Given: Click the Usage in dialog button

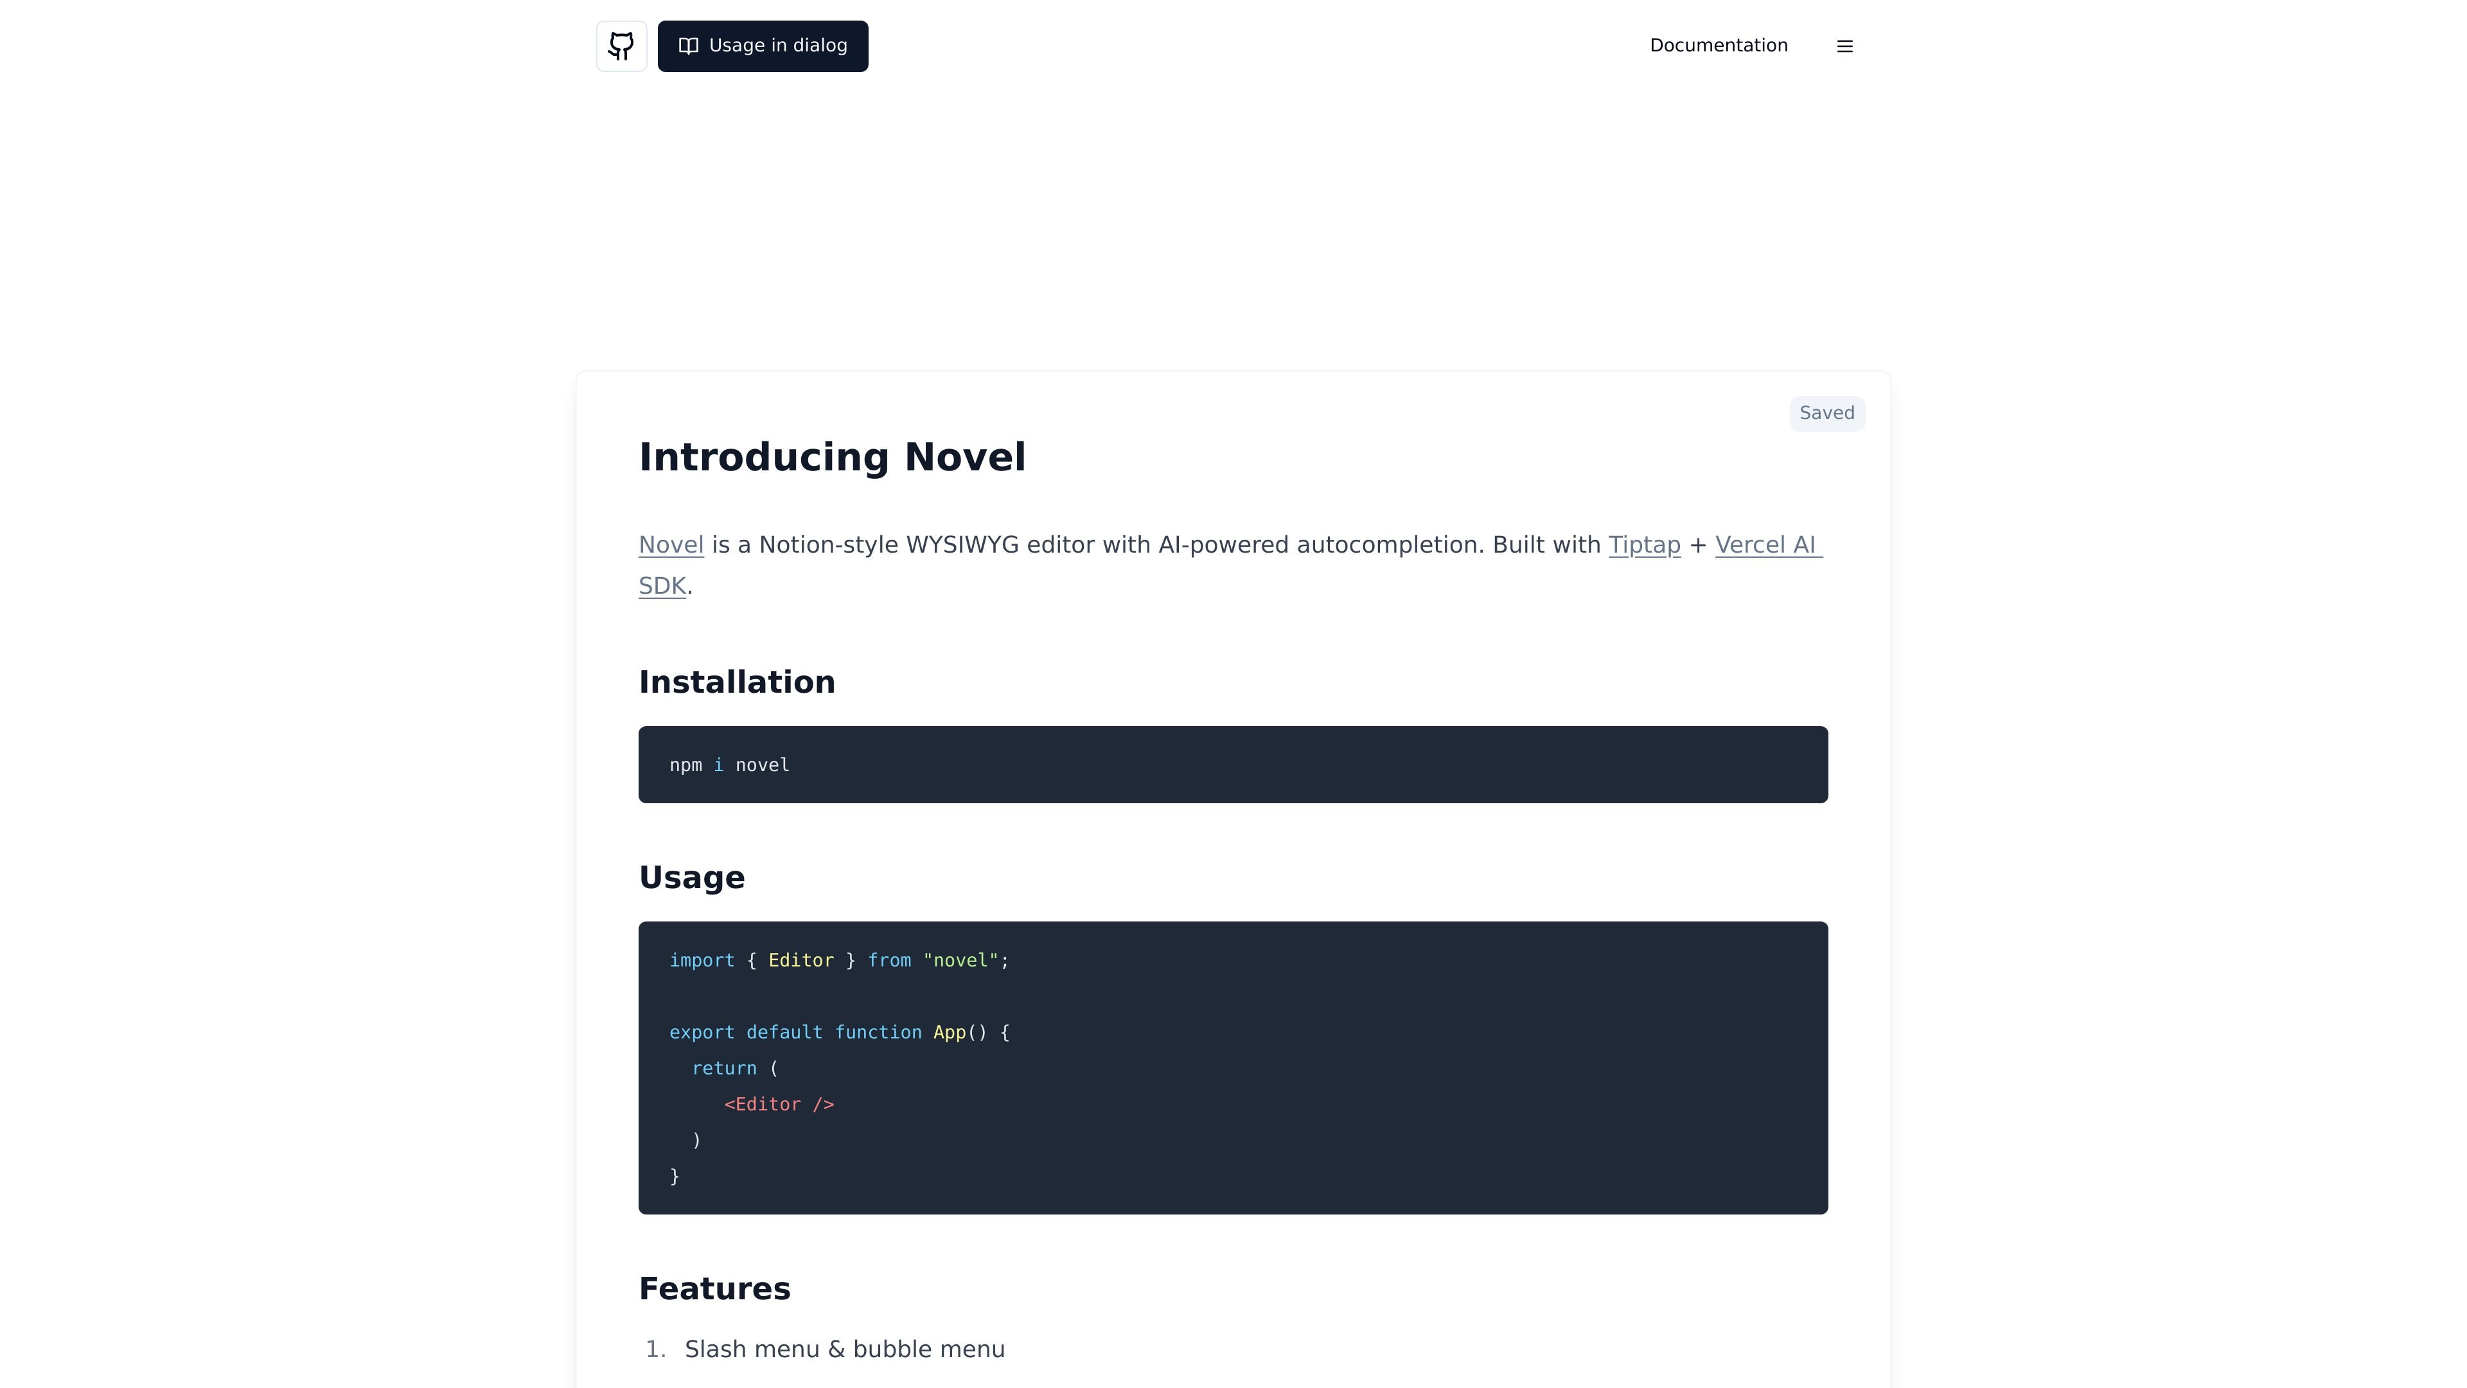Looking at the screenshot, I should pos(763,46).
